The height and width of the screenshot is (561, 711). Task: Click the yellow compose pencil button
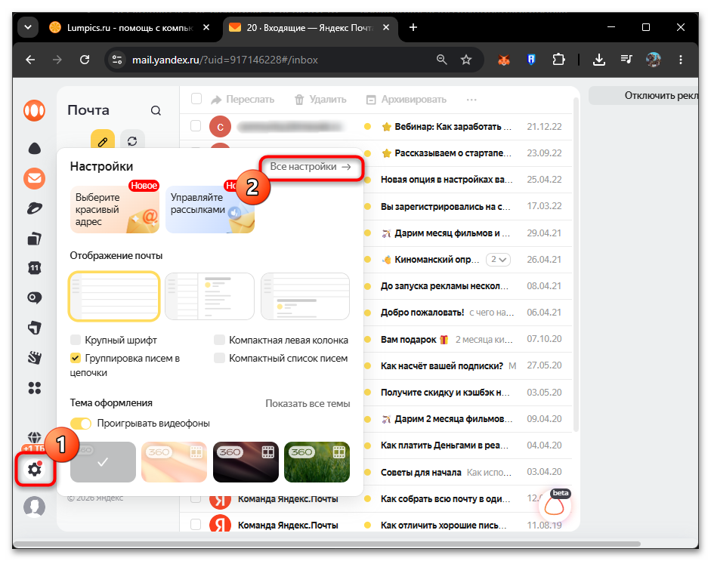point(103,141)
